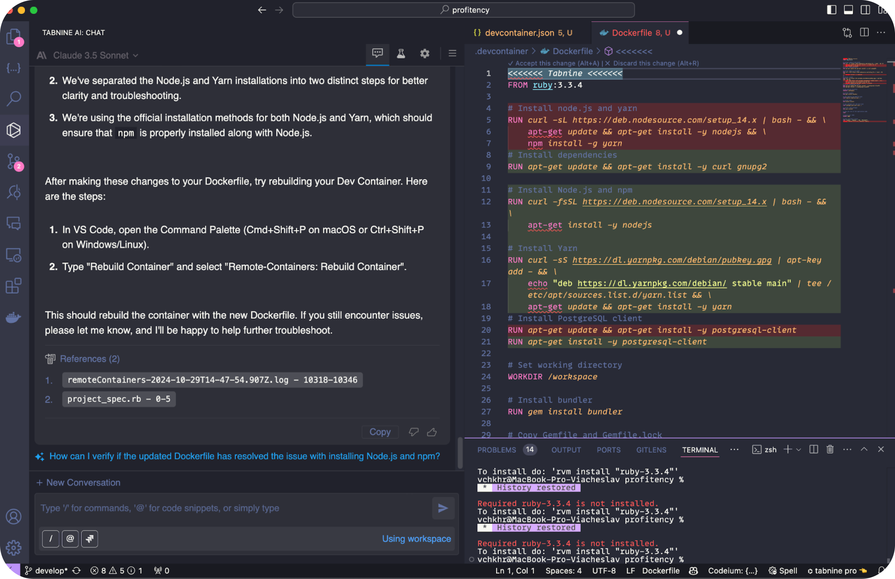Click the thumbs up feedback icon
The width and height of the screenshot is (895, 579).
[x=432, y=432]
